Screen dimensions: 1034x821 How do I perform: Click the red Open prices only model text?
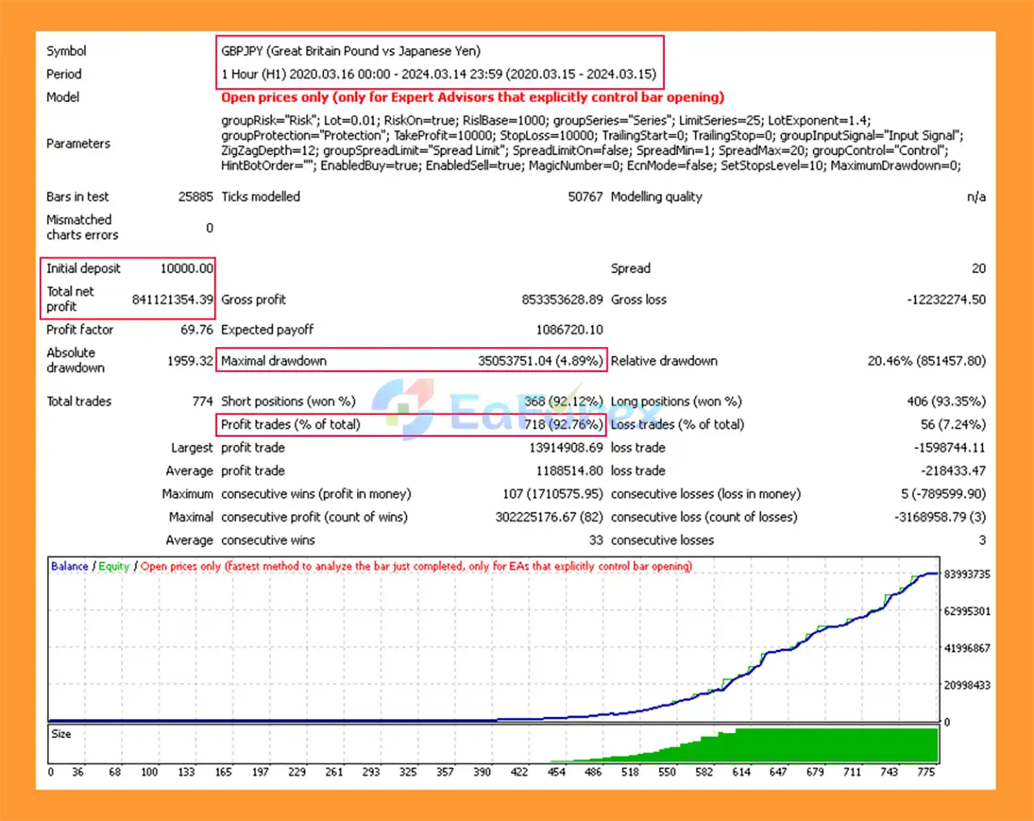coord(473,98)
